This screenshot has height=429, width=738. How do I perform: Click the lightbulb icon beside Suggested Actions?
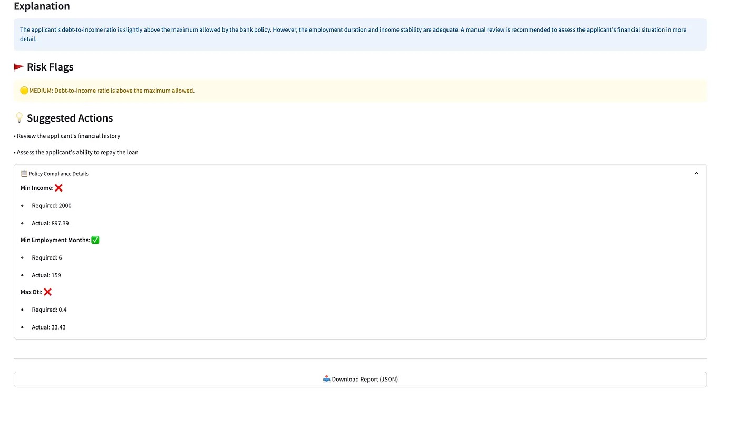click(19, 118)
